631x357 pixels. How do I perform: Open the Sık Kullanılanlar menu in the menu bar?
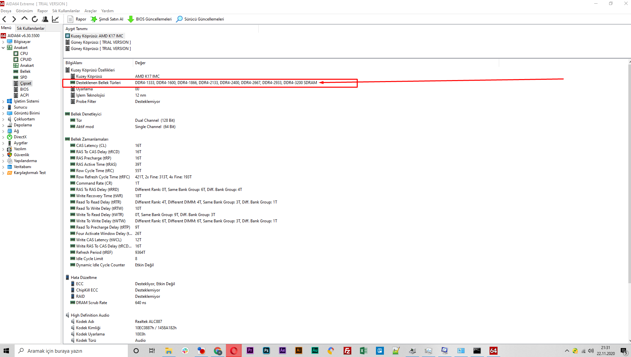click(x=66, y=11)
